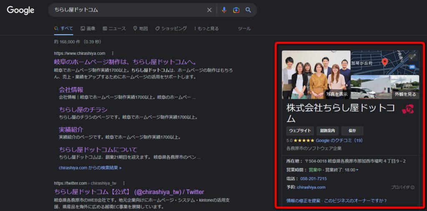Screen dimensions: 427x211
Task: Open three-dot menu beside twitter.com result
Action: click(x=124, y=183)
